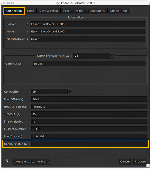Open SNMP Protocol version dropdown arrow
151x169 pixels.
[x=112, y=56]
